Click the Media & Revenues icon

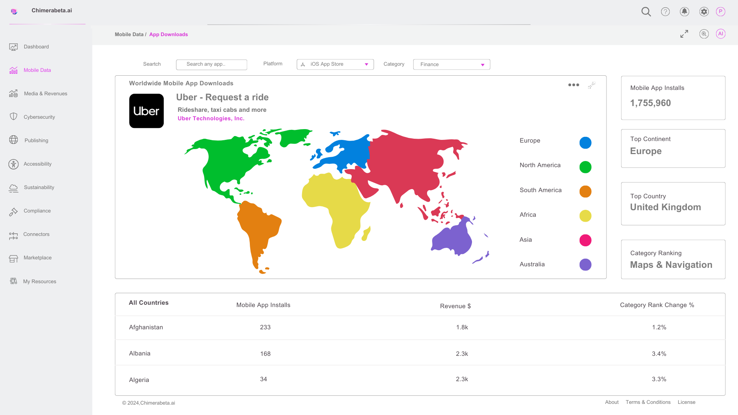point(13,94)
